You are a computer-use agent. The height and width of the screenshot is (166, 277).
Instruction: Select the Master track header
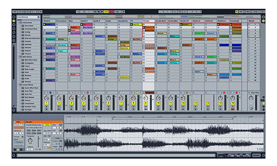[253, 21]
